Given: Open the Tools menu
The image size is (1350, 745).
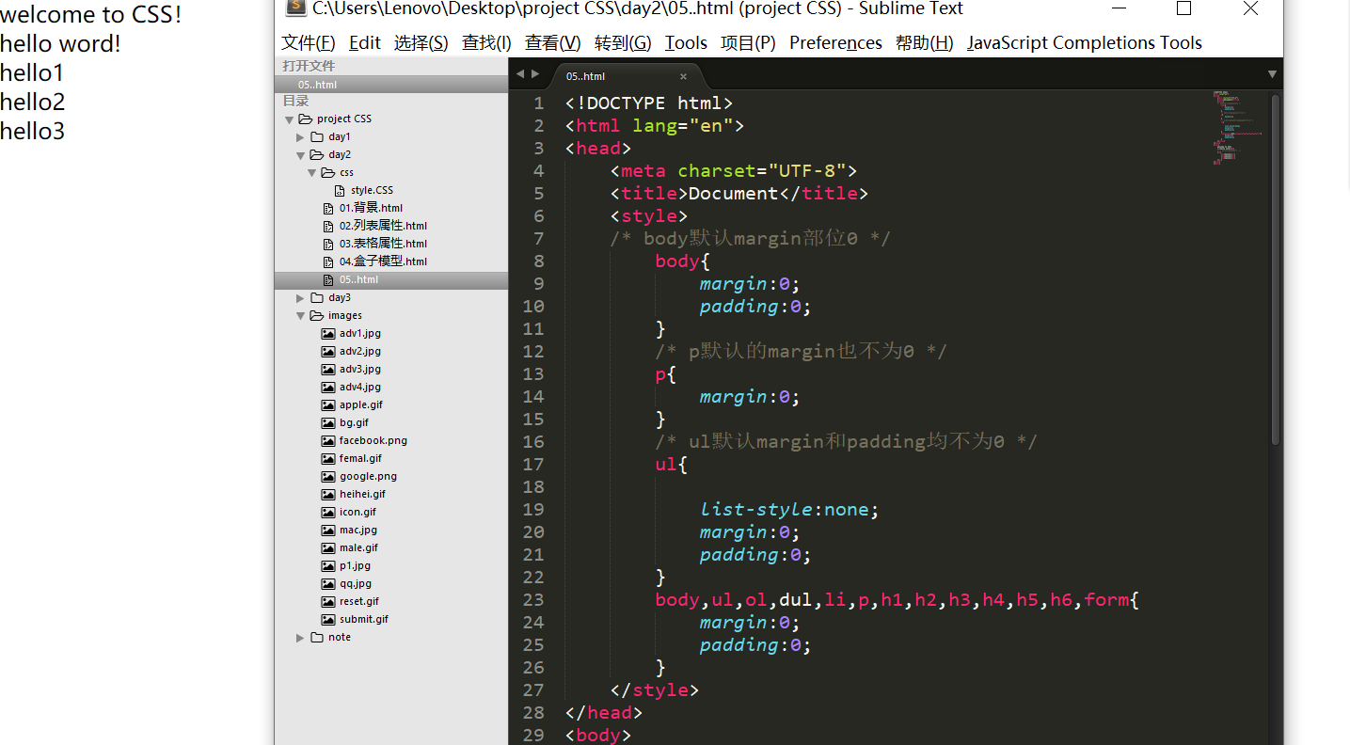Looking at the screenshot, I should click(x=686, y=43).
